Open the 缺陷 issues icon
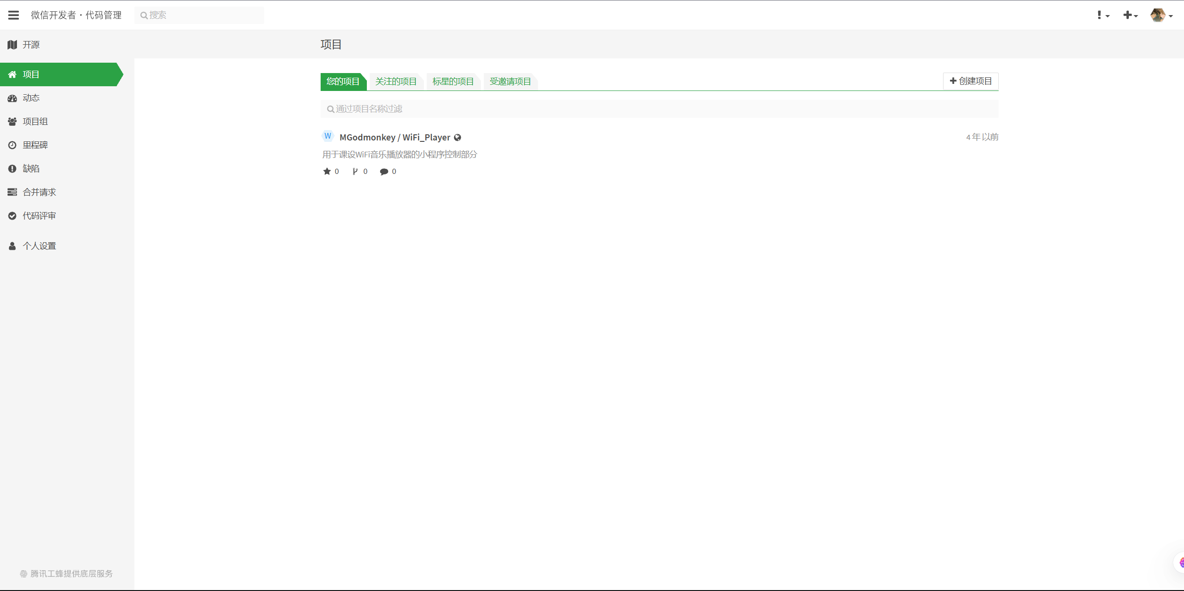 (x=12, y=169)
